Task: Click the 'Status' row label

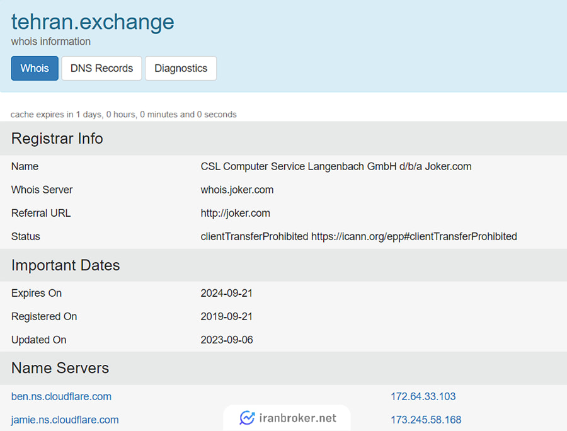Action: (x=26, y=236)
